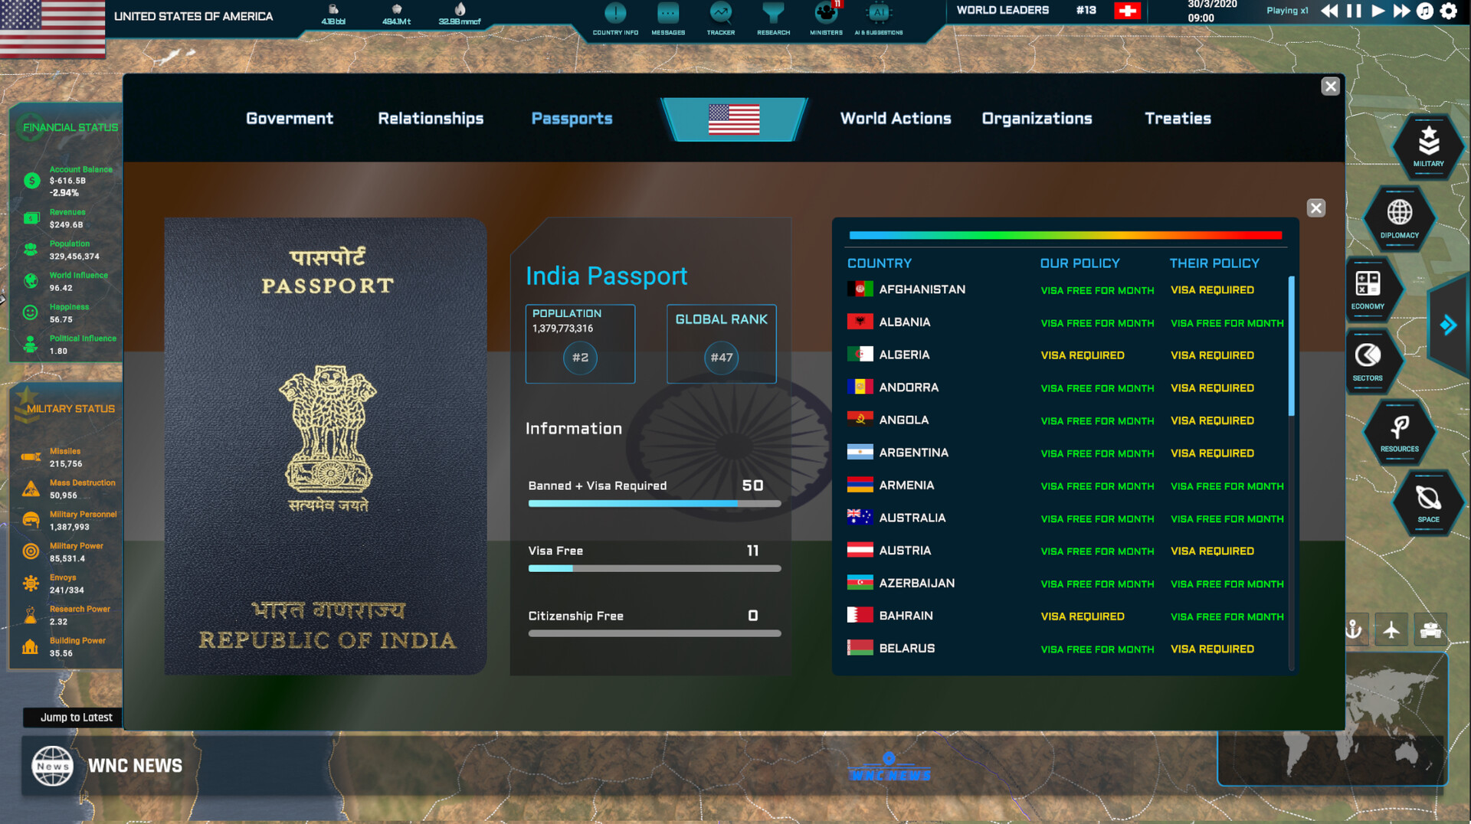Select the aircraft unit filter icon
Viewport: 1471px width, 824px height.
click(1391, 630)
